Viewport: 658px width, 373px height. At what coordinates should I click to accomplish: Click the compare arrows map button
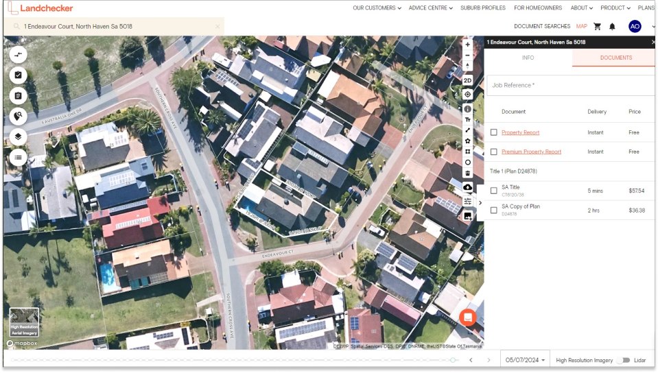pos(18,55)
